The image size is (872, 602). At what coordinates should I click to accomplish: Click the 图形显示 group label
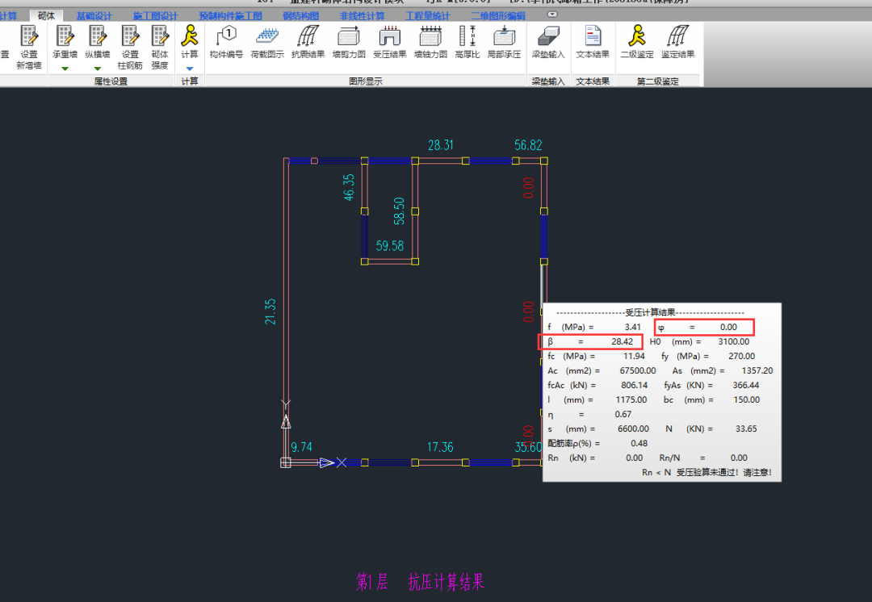(x=366, y=82)
